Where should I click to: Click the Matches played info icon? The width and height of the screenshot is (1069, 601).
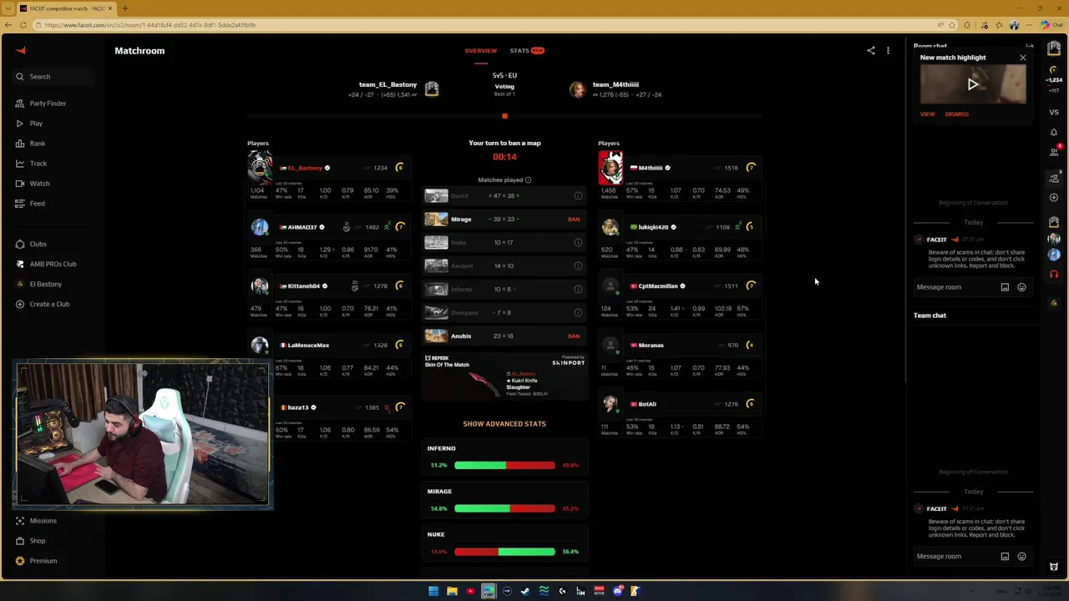528,180
